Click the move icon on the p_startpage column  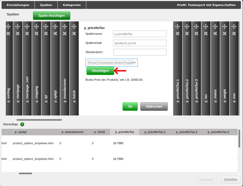tap(18, 26)
